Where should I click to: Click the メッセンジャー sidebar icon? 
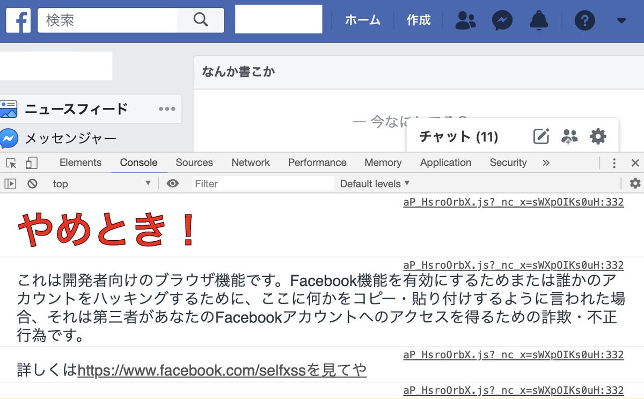(9, 139)
